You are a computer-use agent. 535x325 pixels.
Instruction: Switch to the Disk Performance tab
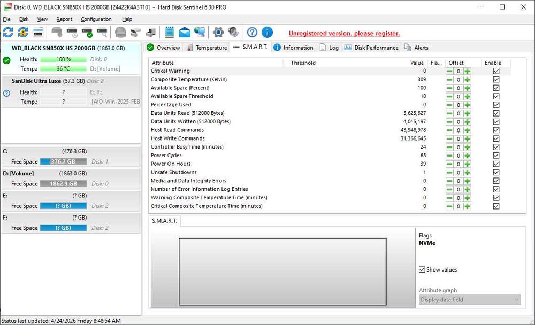point(371,48)
